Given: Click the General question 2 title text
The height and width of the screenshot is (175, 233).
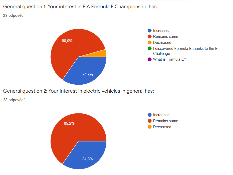Looking at the screenshot, I should pyautogui.click(x=78, y=91).
